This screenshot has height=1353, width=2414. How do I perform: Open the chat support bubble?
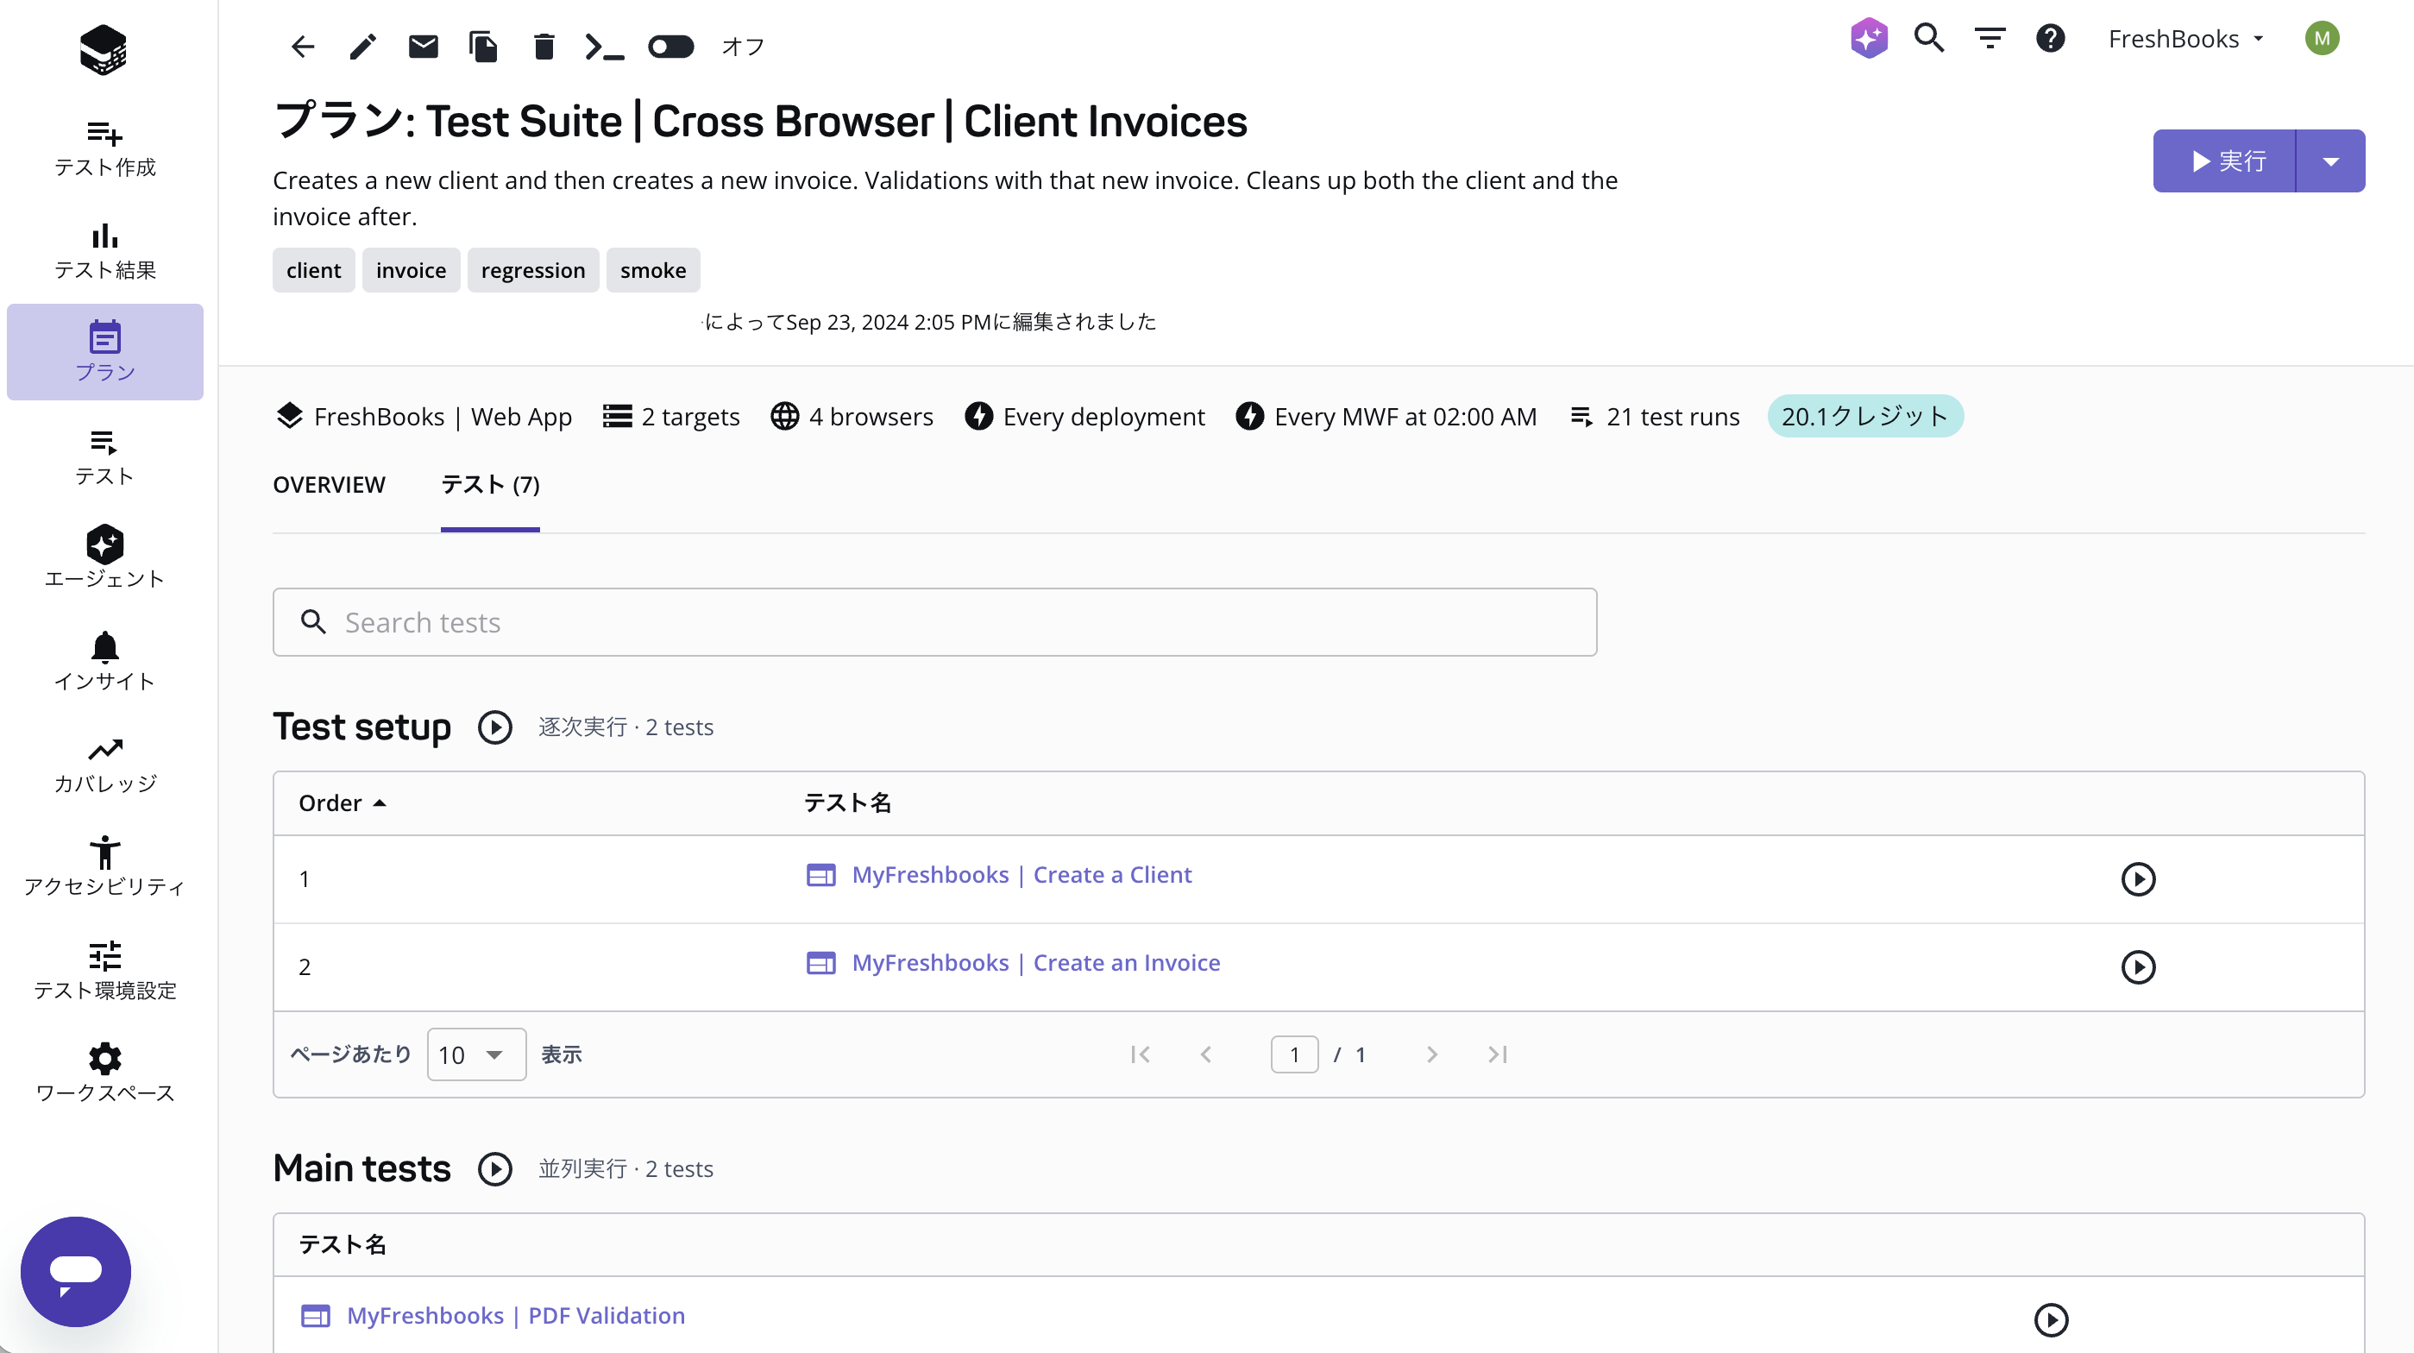tap(76, 1272)
